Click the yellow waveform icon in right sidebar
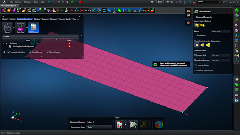This screenshot has height=135, width=240. pyautogui.click(x=236, y=55)
